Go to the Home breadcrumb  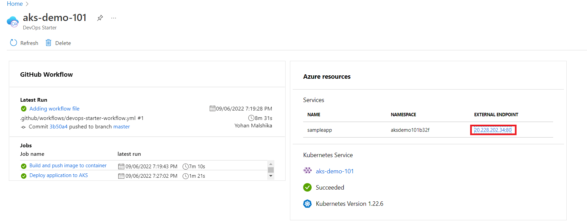[x=15, y=4]
